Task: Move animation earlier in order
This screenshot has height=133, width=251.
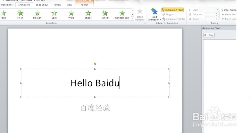Action: (x=229, y=15)
